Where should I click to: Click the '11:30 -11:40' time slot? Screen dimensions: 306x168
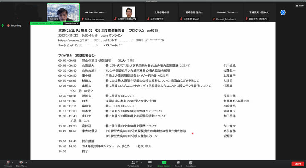(67, 116)
